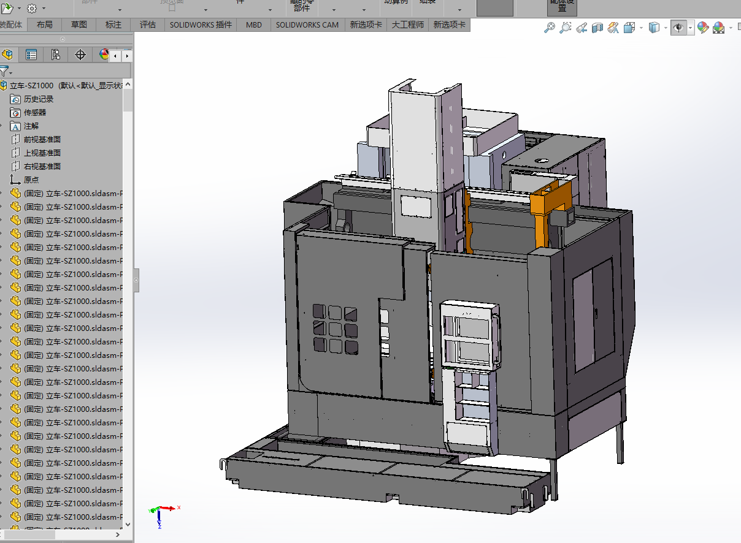Click the open file icon in the top-left corner
Screen dimensions: 741x543
click(x=7, y=8)
